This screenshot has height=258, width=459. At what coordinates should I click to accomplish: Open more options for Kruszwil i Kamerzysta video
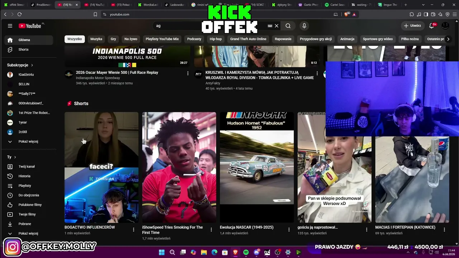[317, 73]
